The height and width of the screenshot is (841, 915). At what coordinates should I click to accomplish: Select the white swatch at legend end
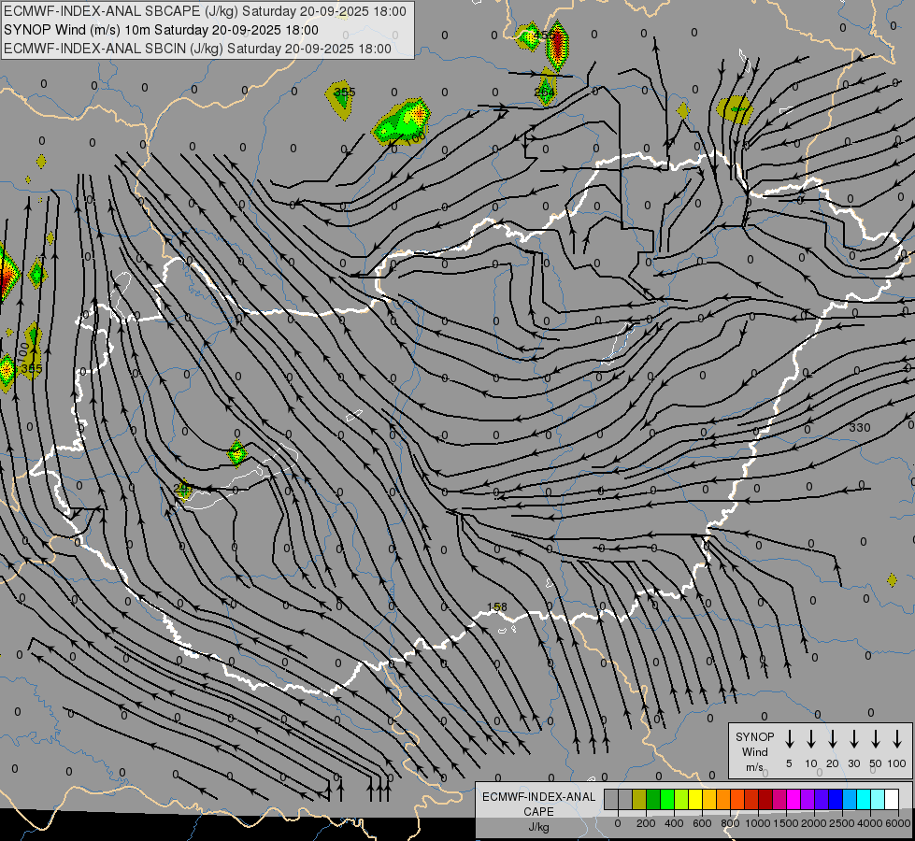click(x=892, y=799)
